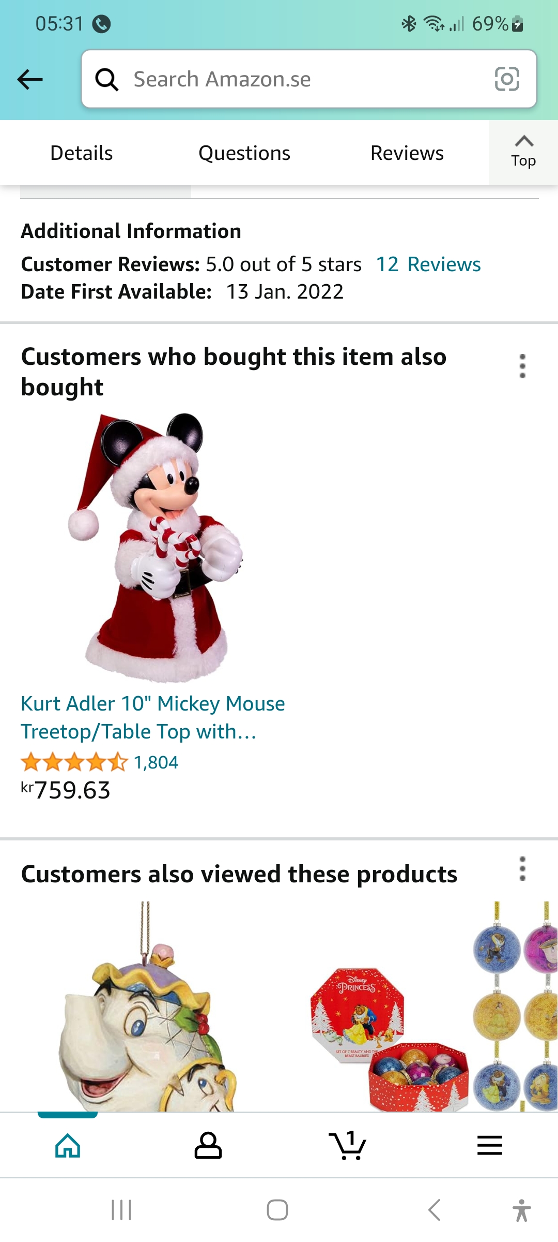Tap the Android accessibility icon
Screen dimensions: 558x1242
click(x=522, y=1210)
